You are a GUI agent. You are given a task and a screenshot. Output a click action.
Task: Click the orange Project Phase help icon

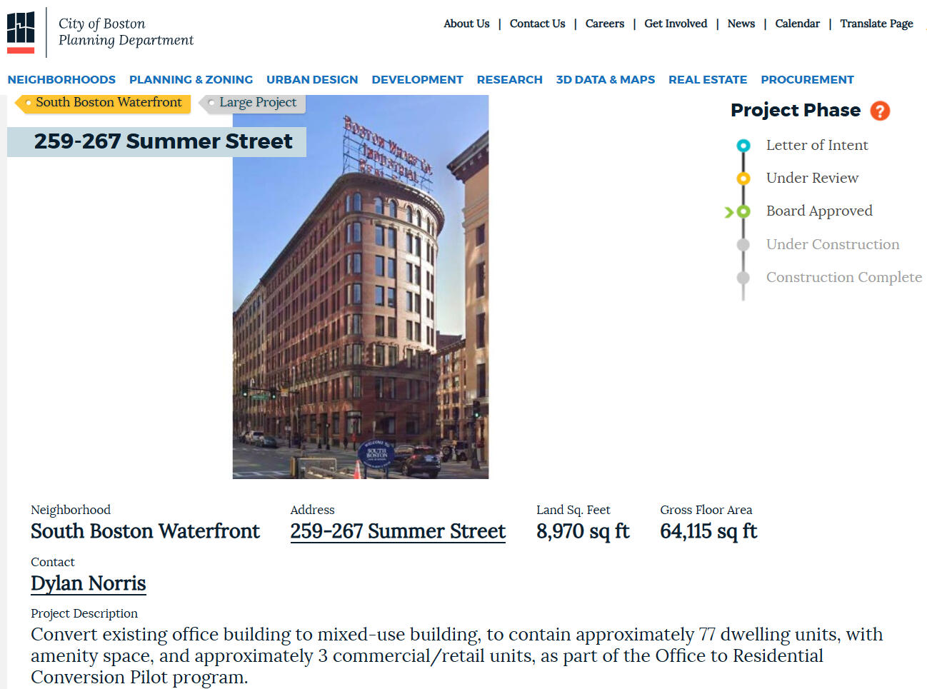pyautogui.click(x=880, y=111)
